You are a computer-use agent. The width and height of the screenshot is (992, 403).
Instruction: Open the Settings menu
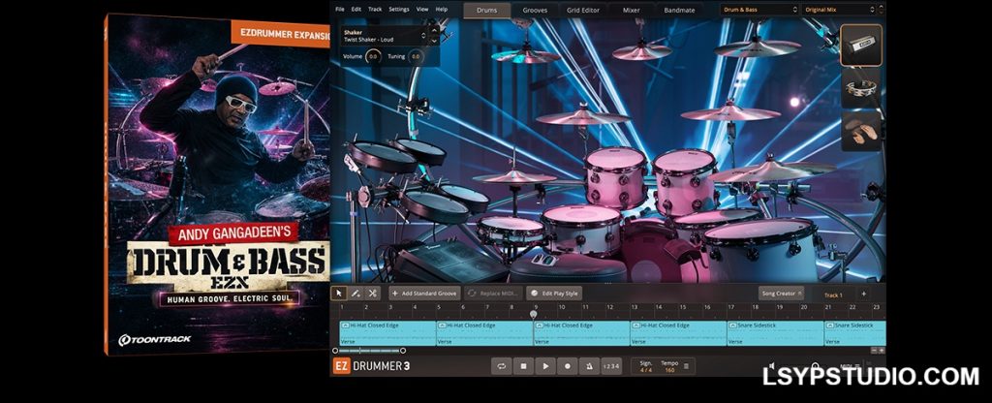pos(398,10)
